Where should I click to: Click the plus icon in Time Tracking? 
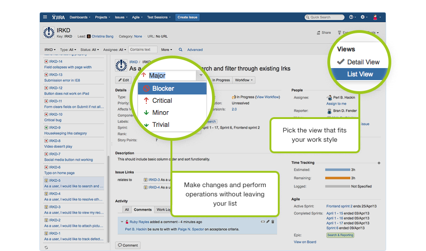pyautogui.click(x=379, y=163)
